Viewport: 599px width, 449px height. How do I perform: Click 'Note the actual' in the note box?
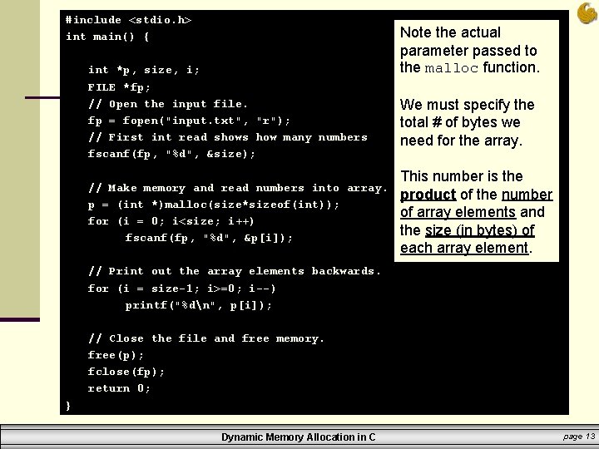450,32
